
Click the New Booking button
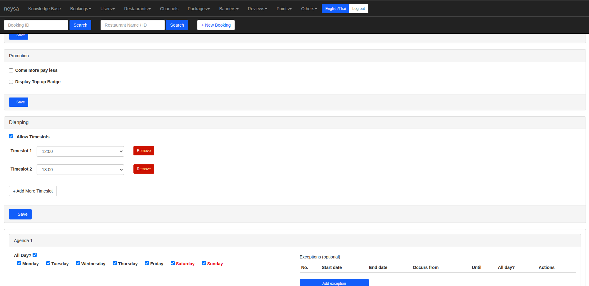[216, 25]
